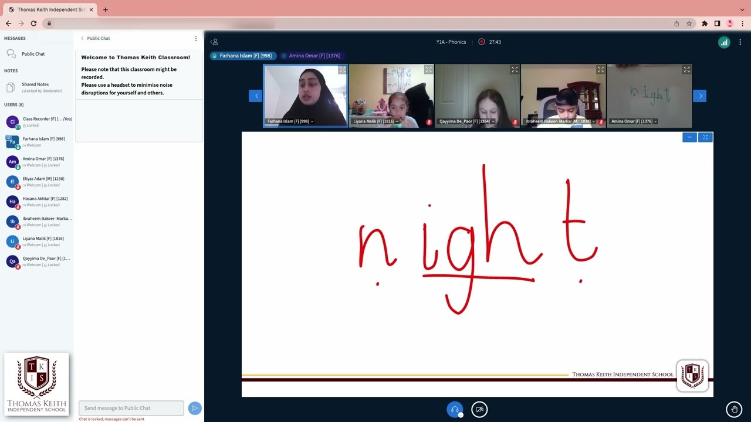
Task: Show previous webcam page
Action: click(x=255, y=96)
